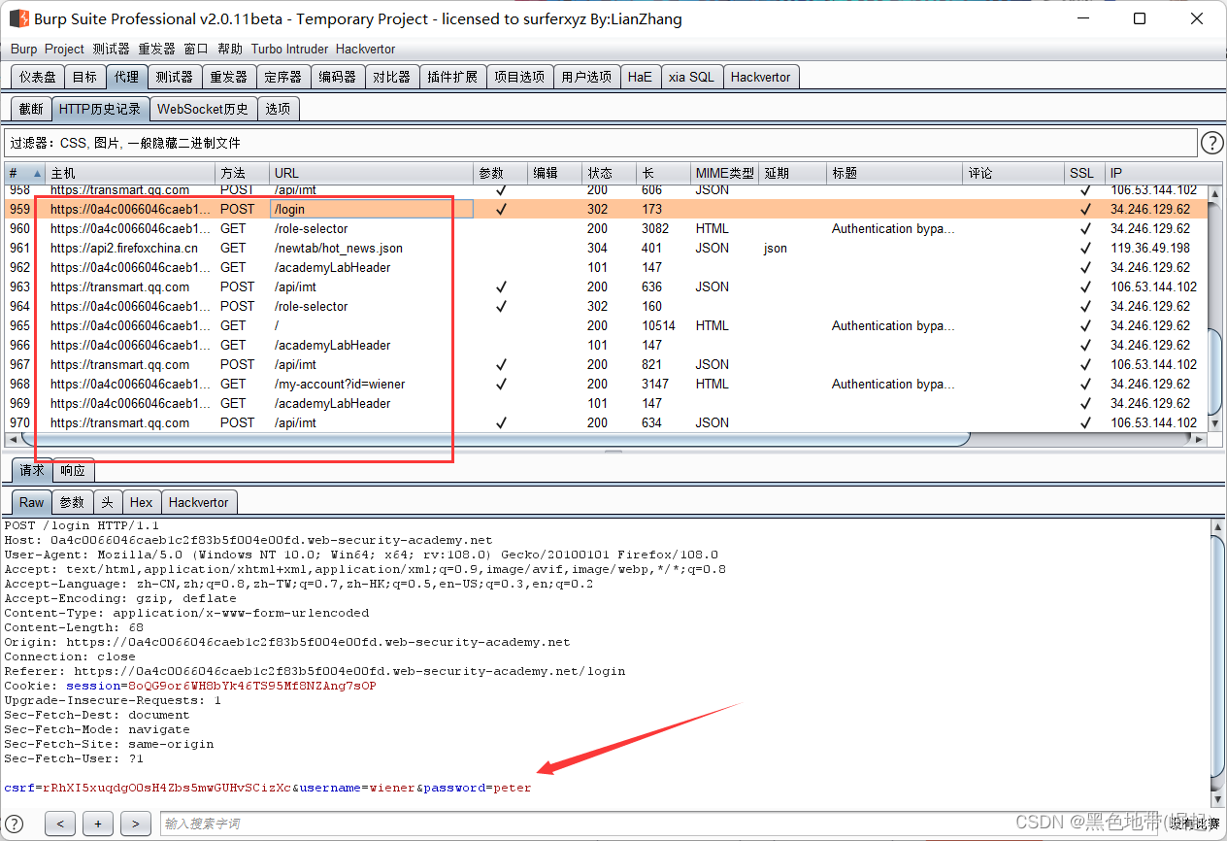
Task: Open the WebSocket历史 sub-tab
Action: tap(203, 109)
